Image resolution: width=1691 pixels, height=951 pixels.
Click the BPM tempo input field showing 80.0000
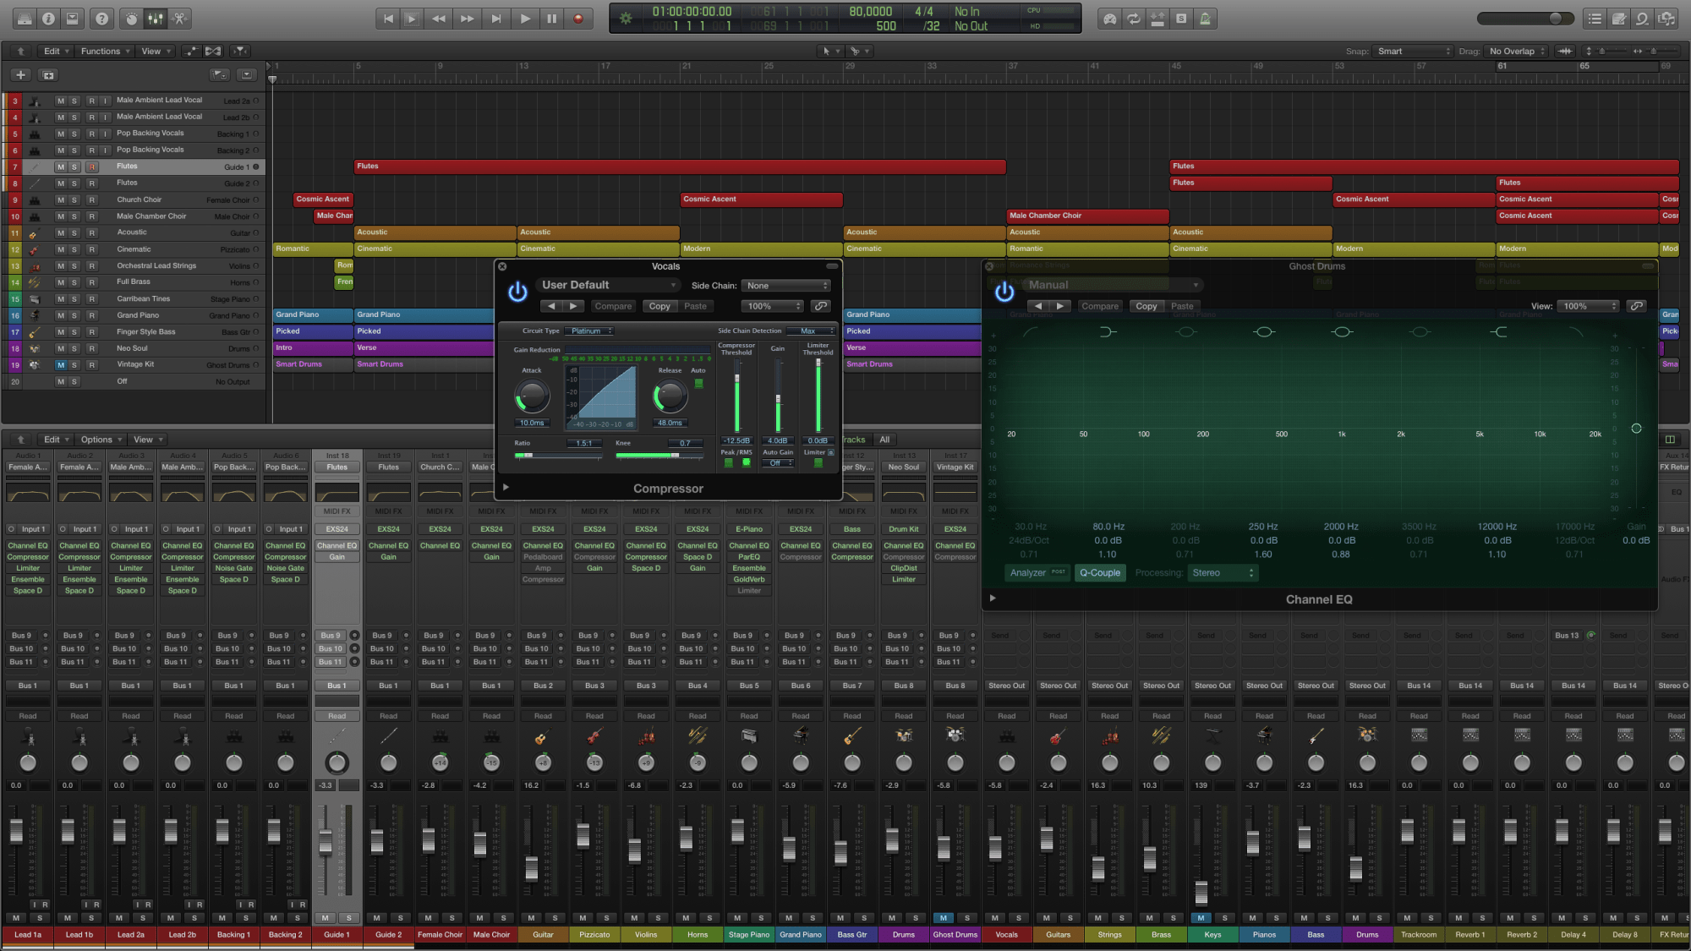(871, 10)
